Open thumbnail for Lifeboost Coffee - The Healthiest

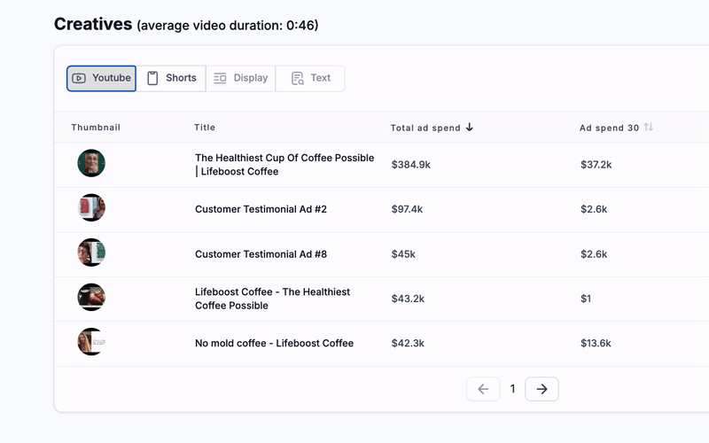coord(91,297)
